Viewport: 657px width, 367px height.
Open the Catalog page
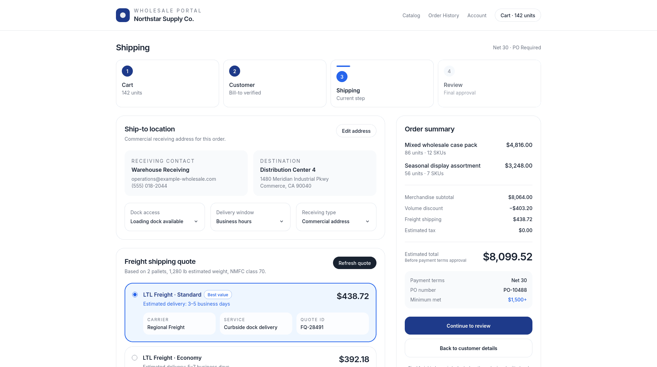(411, 16)
